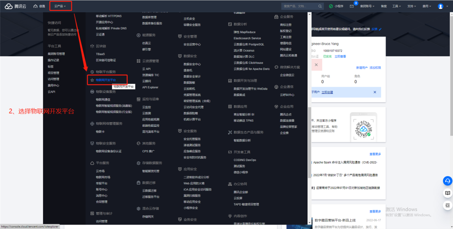Click the 新增用户 link
This screenshot has width=453, height=229.
tap(362, 68)
